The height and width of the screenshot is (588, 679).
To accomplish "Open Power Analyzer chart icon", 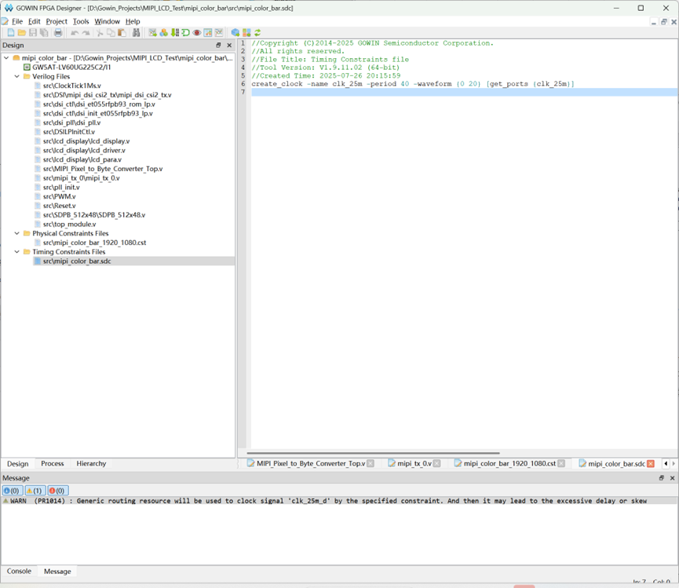I will tap(219, 32).
